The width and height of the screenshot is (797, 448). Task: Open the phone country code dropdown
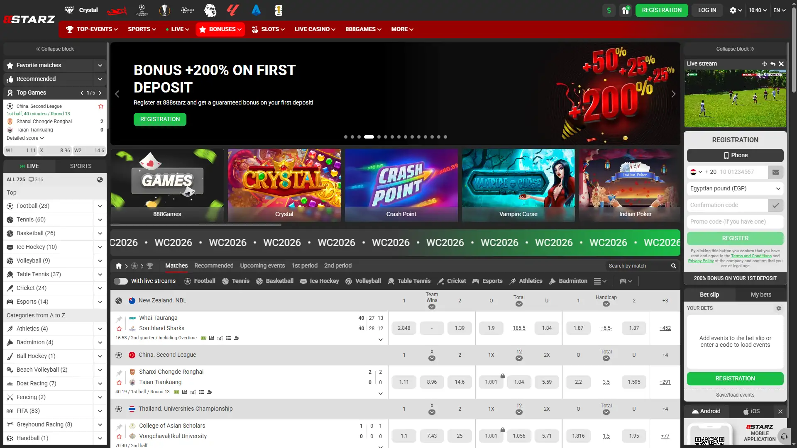696,172
